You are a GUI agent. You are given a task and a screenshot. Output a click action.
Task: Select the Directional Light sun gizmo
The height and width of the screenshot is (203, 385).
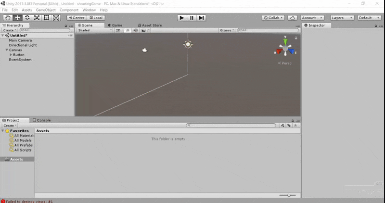click(x=188, y=44)
